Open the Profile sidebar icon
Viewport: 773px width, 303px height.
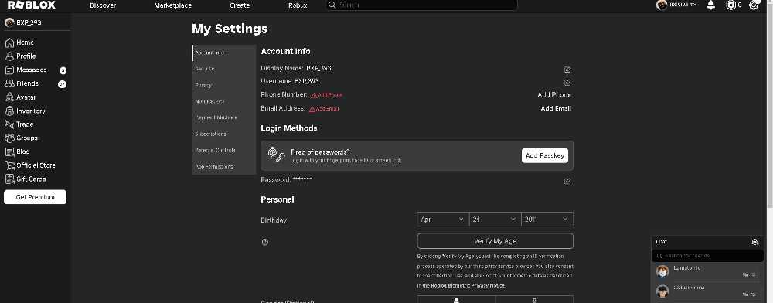[x=9, y=56]
